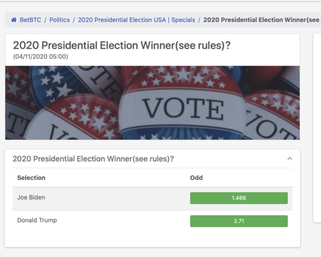Click the event date 04/11/2020 05:00
The image size is (321, 257).
click(41, 57)
